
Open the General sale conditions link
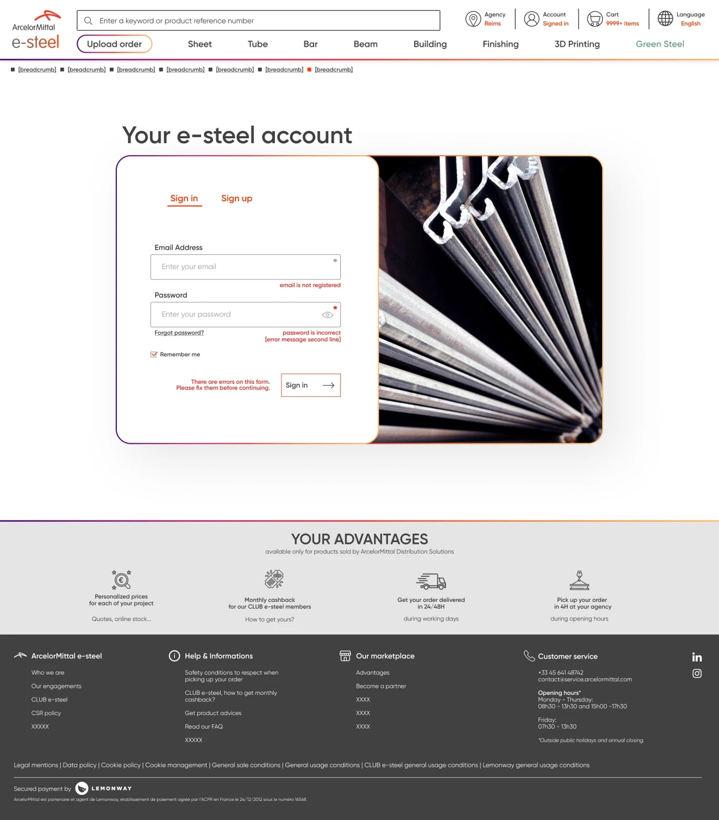(246, 765)
